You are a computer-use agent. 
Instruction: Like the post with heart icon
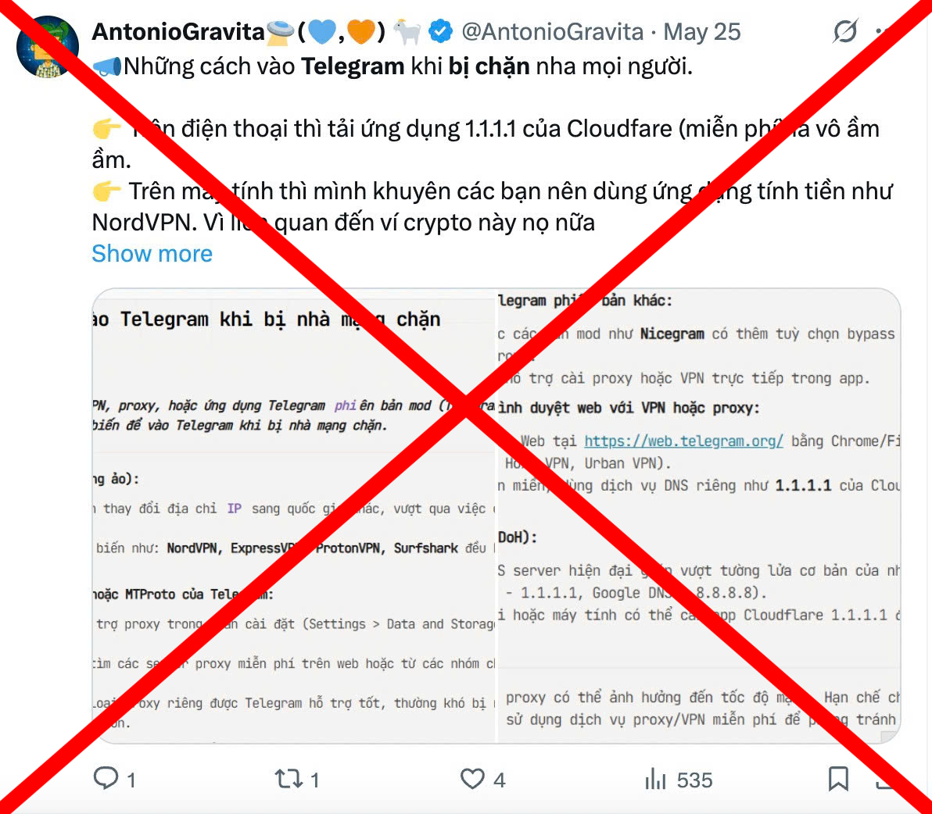(x=472, y=778)
